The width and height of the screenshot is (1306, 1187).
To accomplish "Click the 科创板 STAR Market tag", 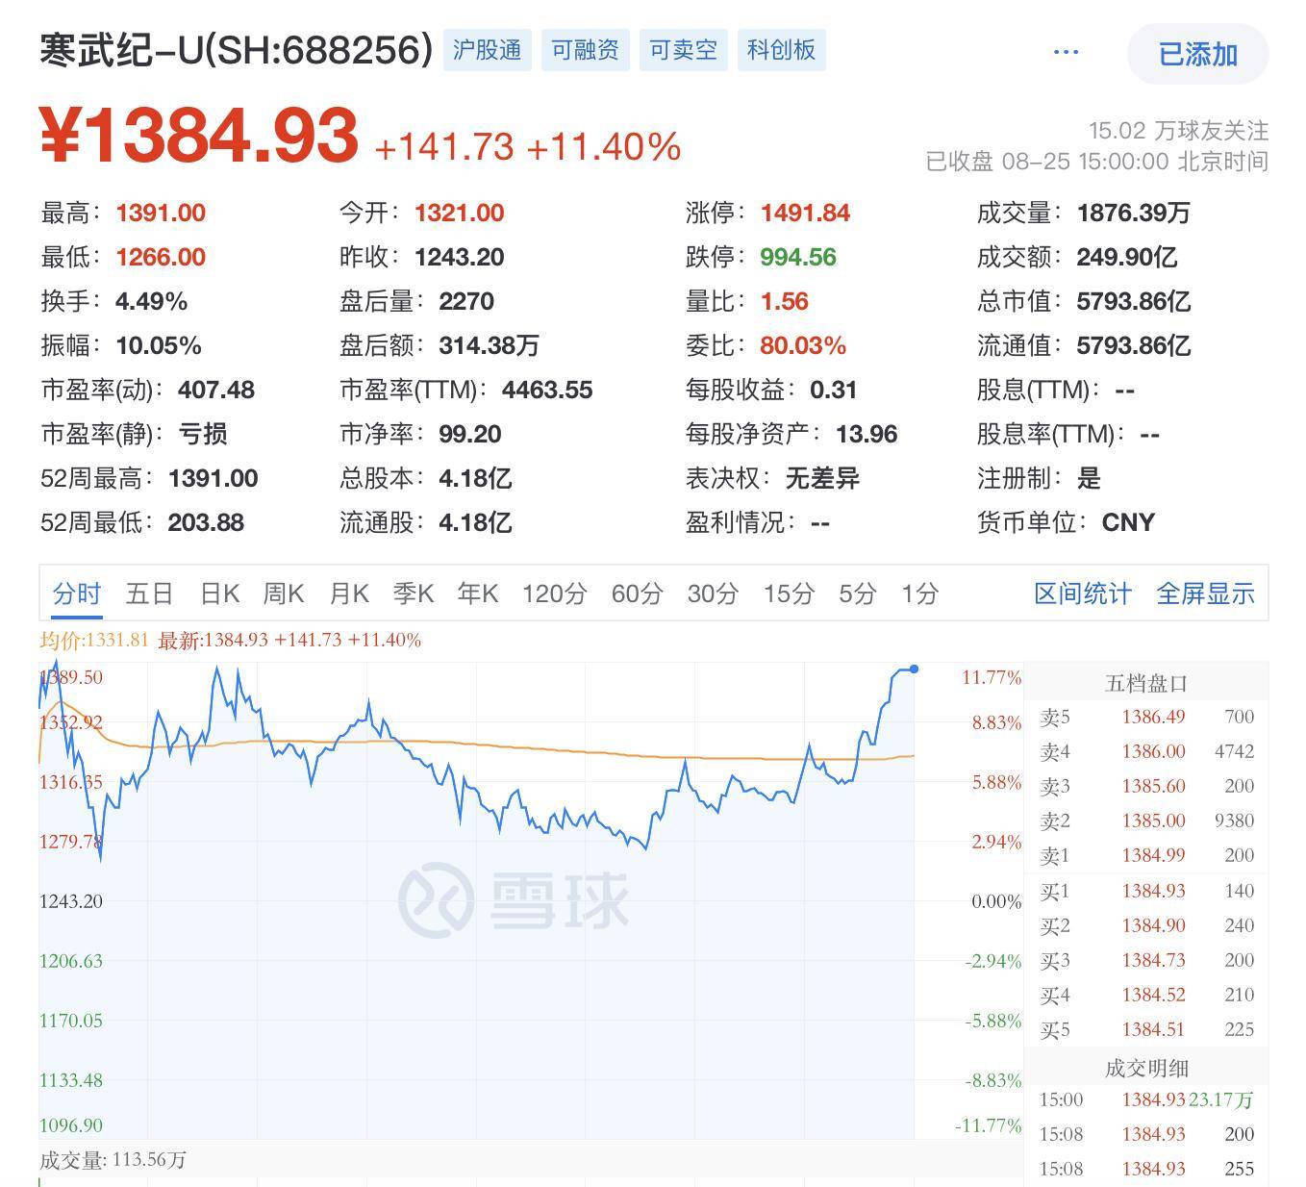I will coord(780,50).
